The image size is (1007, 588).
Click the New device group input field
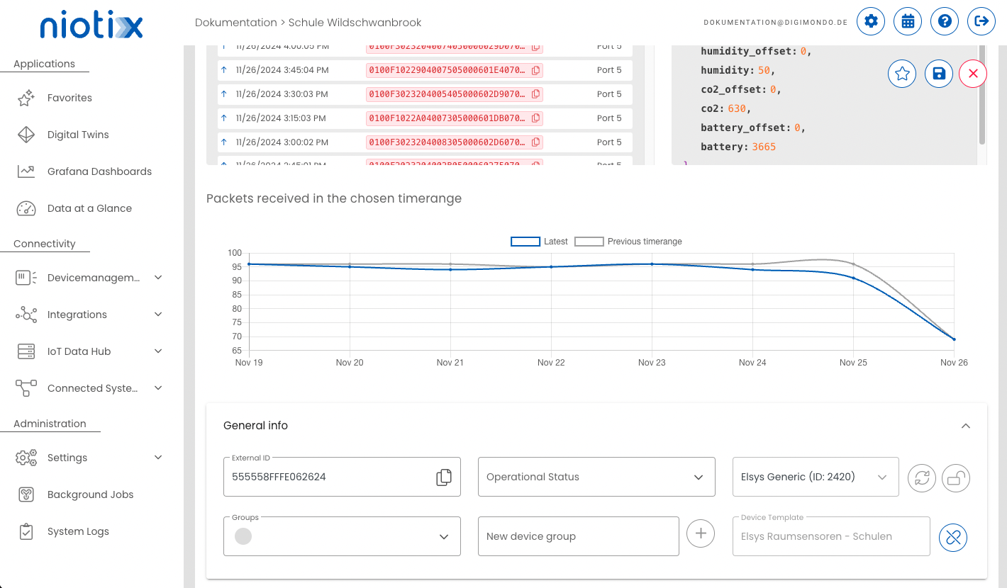[578, 536]
